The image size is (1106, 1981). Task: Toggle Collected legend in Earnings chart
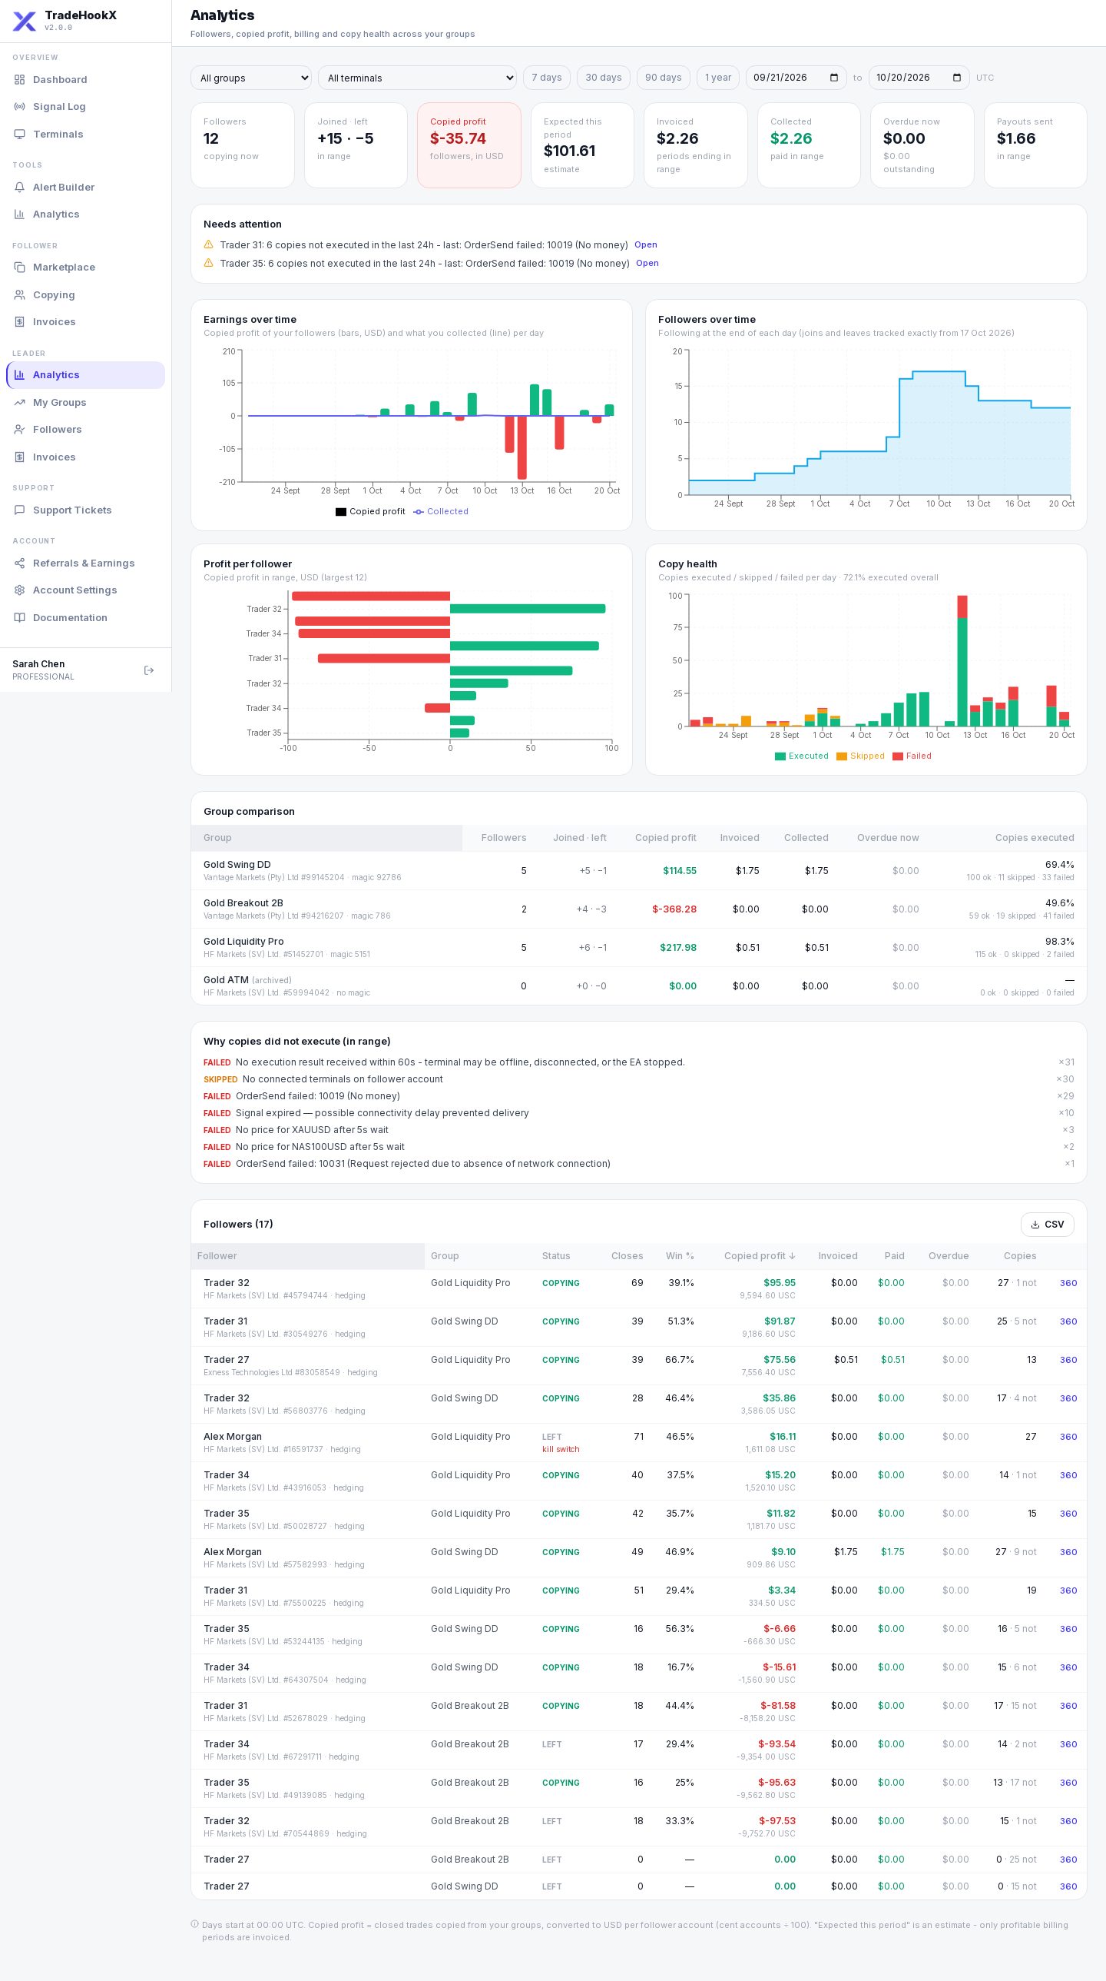440,511
